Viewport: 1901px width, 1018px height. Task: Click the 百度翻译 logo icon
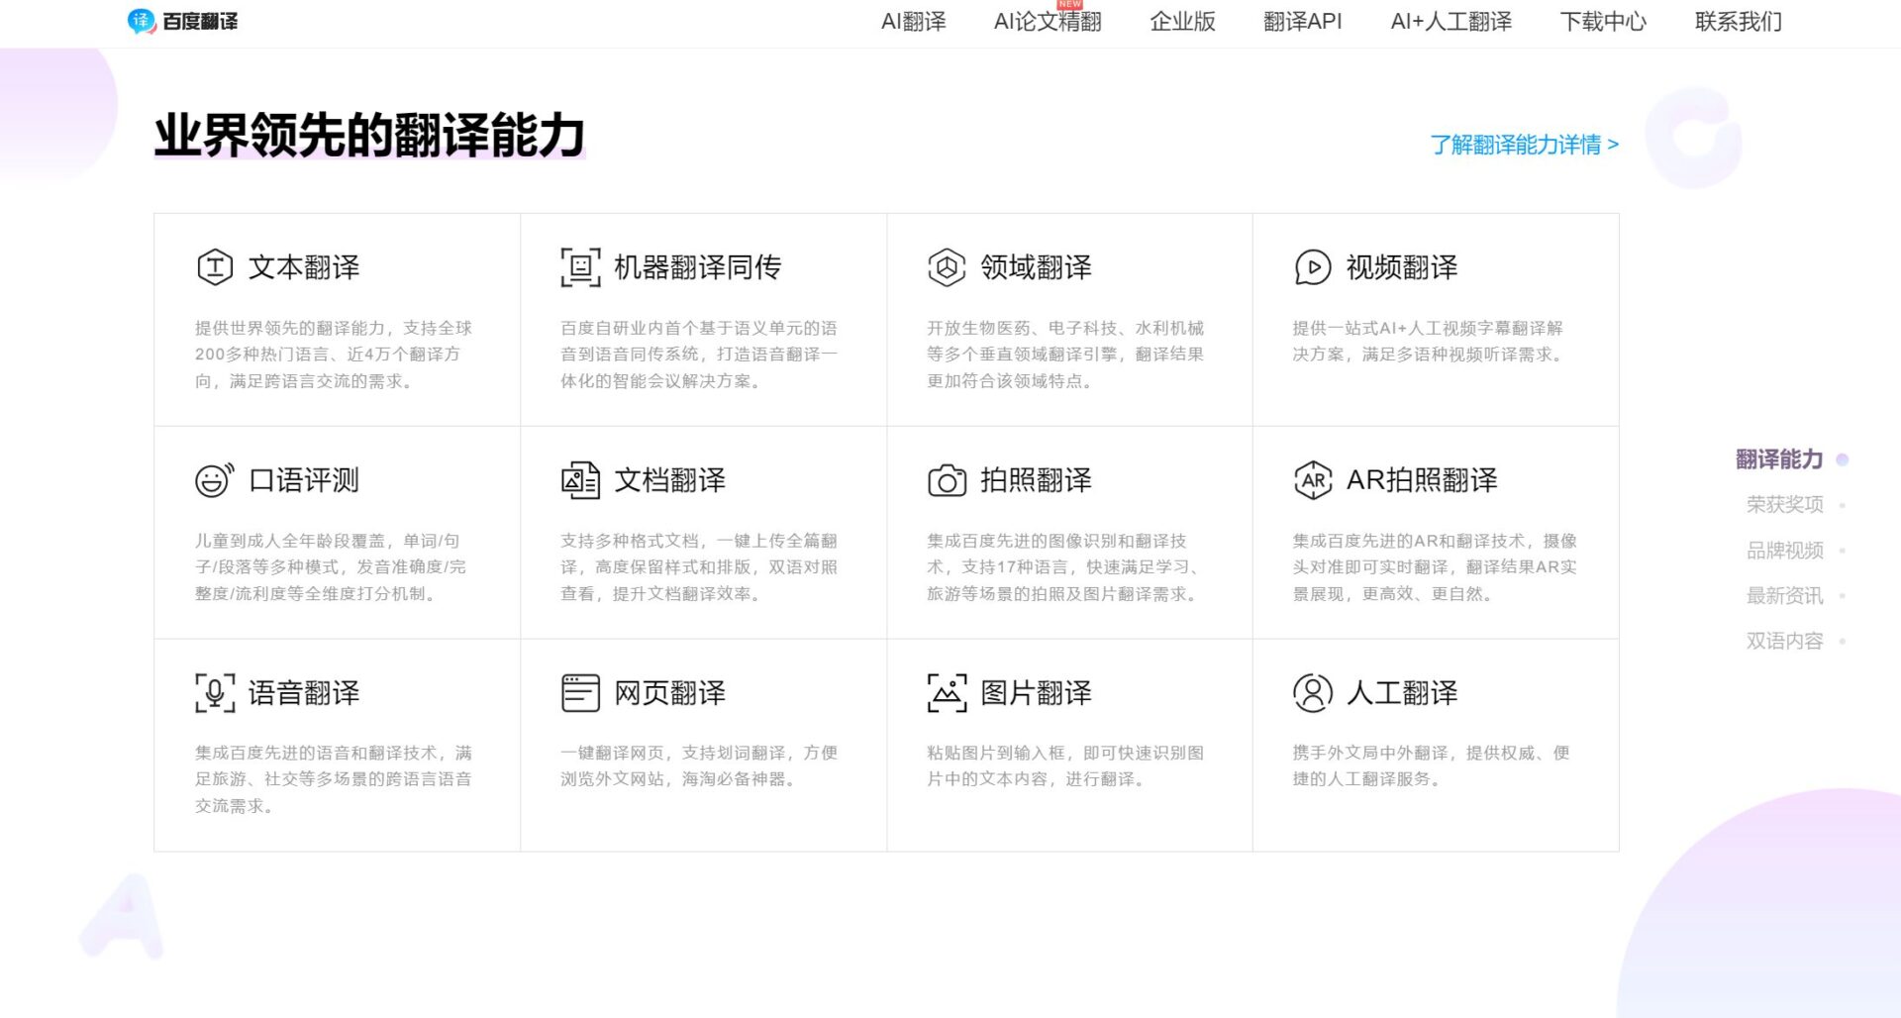[x=142, y=21]
